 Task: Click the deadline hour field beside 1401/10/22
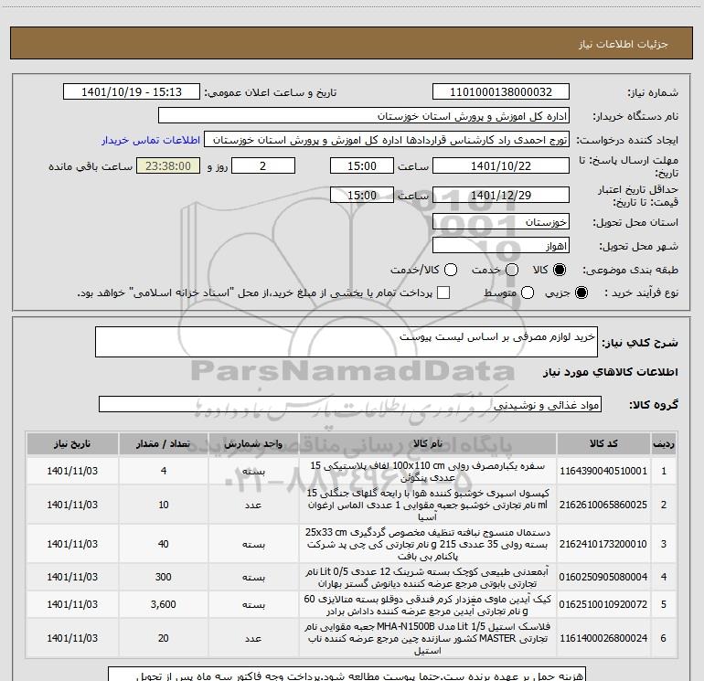point(362,166)
